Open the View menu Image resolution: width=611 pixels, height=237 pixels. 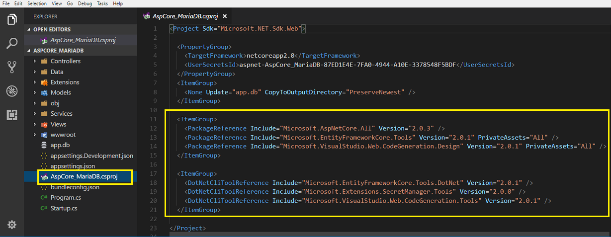coord(57,3)
